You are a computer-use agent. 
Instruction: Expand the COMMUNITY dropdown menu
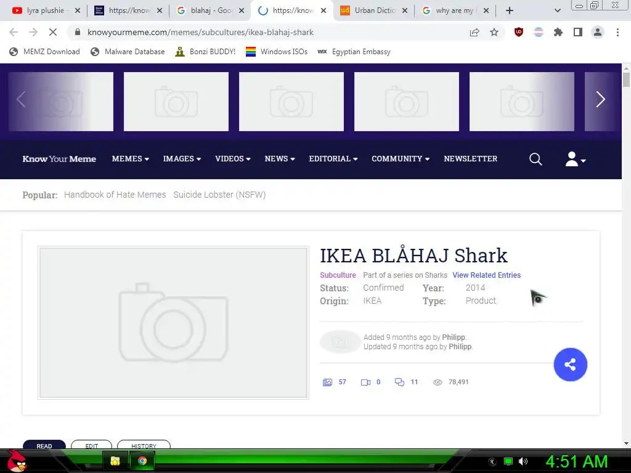point(401,159)
